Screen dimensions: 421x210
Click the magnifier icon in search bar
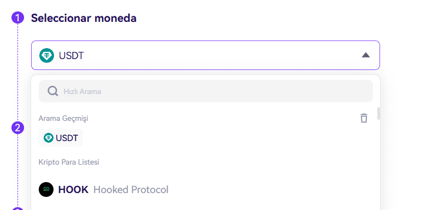pyautogui.click(x=53, y=91)
